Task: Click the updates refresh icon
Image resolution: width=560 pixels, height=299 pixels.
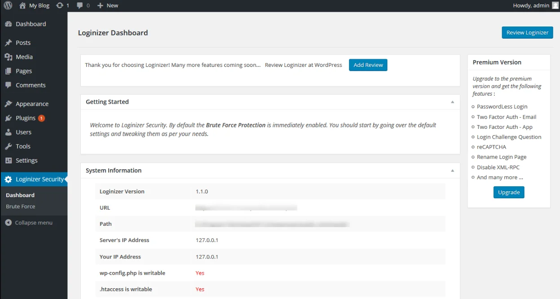Action: (60, 5)
